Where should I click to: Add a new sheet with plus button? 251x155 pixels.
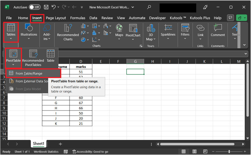[x=60, y=144]
